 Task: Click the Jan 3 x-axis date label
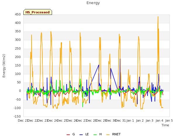click(x=150, y=120)
